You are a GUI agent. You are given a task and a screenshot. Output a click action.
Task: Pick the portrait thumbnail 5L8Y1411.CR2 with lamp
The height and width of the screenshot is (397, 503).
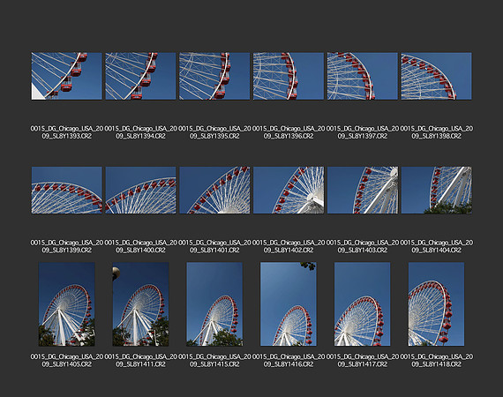(140, 304)
